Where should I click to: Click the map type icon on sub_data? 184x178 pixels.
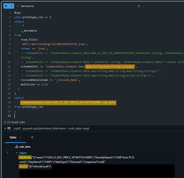[x=17, y=147]
